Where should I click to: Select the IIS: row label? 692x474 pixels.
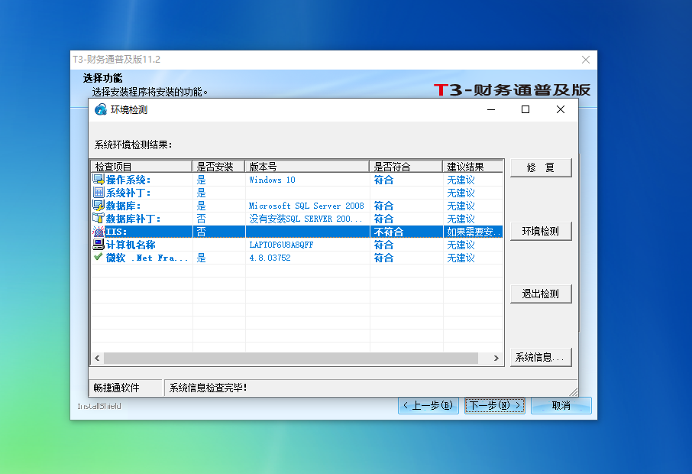click(116, 232)
